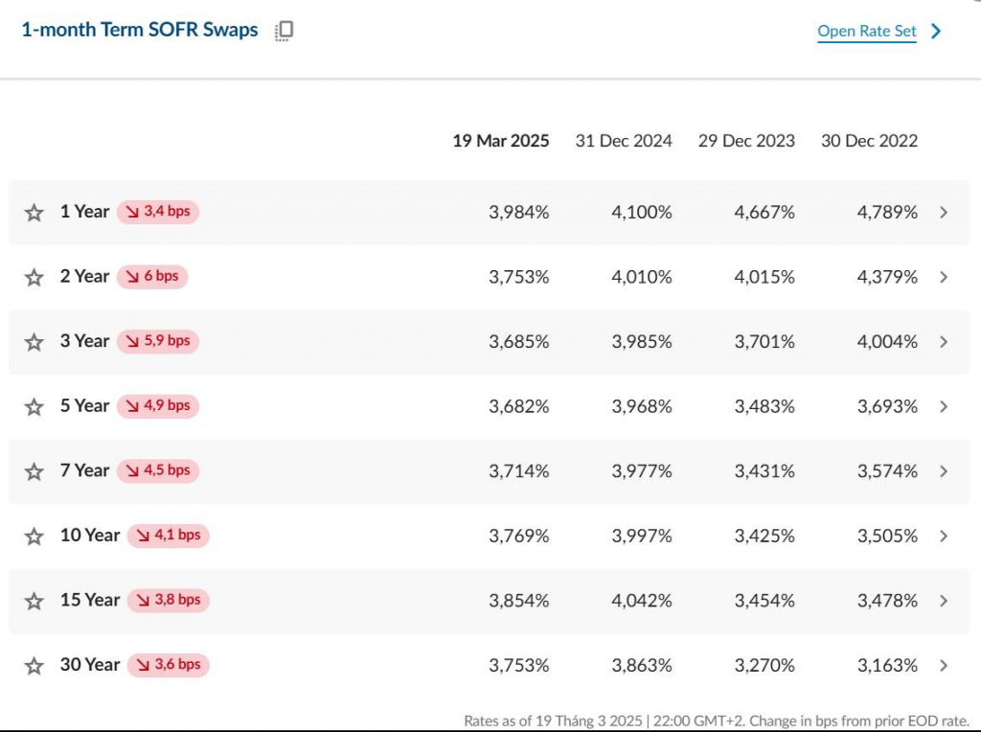
Task: Click the 3,4 bps change badge
Action: pos(158,212)
